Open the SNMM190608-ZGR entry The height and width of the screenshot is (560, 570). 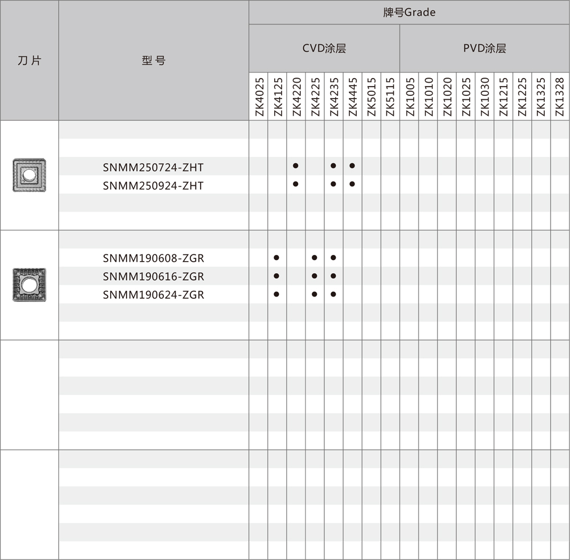153,258
